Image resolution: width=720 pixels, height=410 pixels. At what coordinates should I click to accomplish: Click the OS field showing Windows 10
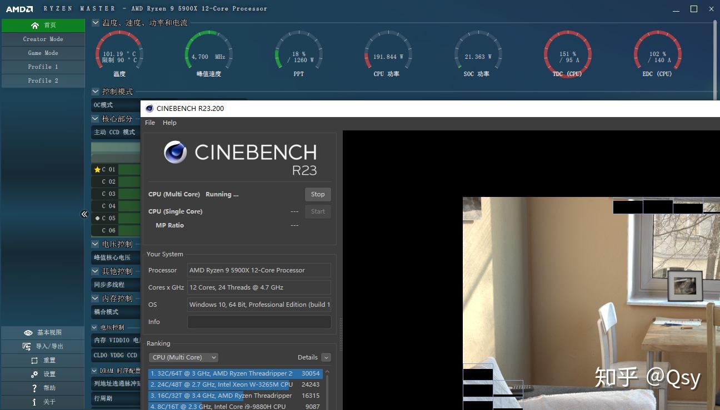(259, 305)
